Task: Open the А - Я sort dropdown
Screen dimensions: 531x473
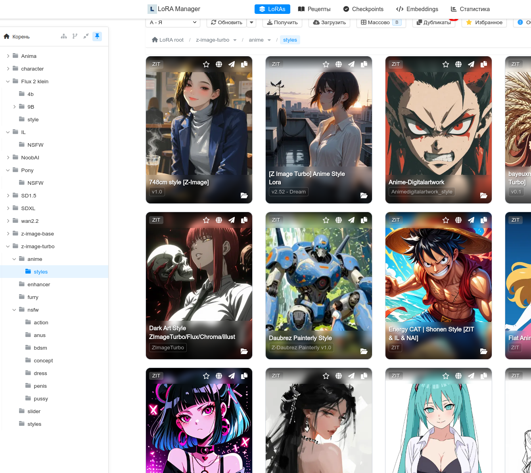Action: coord(173,23)
